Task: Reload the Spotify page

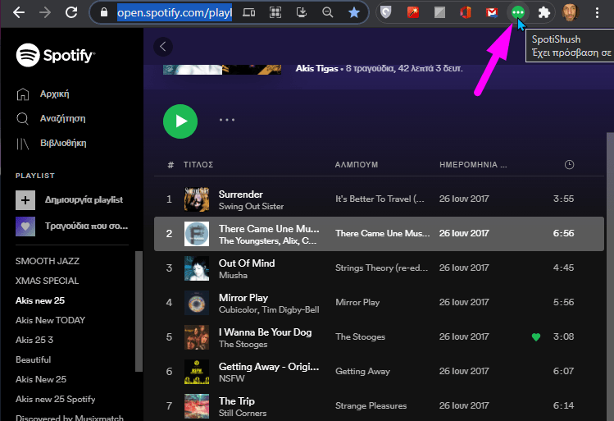Action: (x=71, y=12)
